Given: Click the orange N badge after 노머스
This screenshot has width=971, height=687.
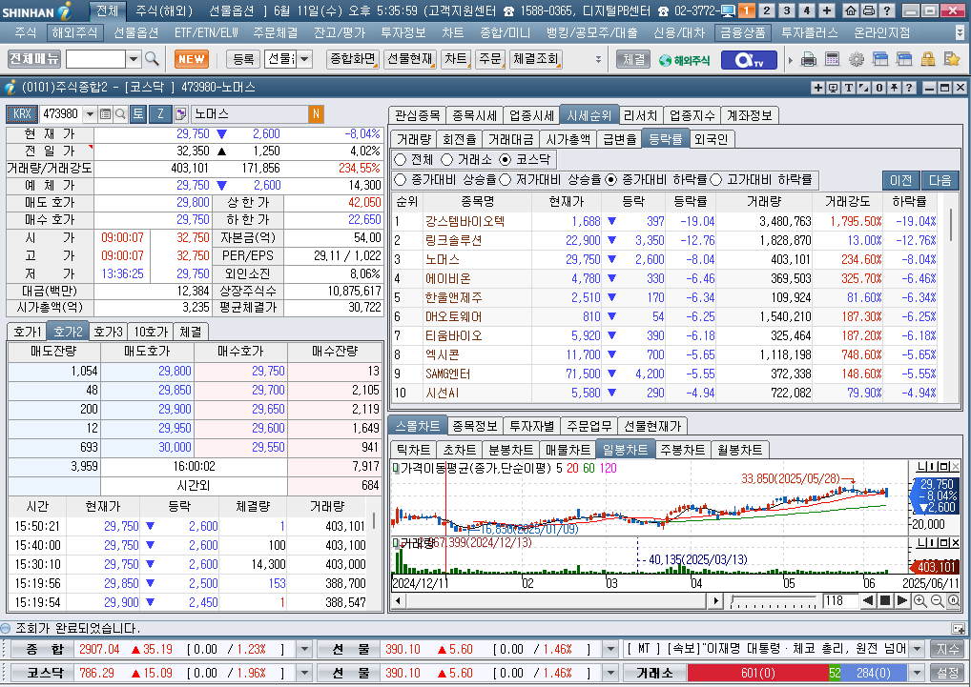Looking at the screenshot, I should click(316, 113).
